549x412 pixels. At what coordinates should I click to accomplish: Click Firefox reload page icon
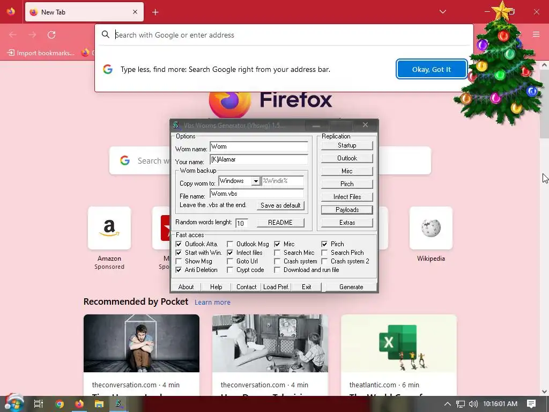point(51,35)
